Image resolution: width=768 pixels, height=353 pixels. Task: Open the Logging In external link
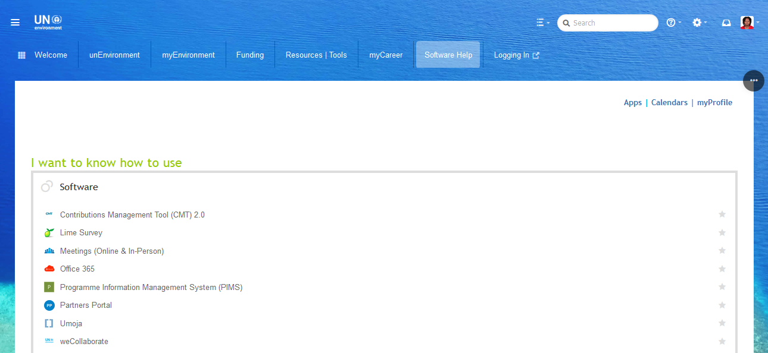(x=517, y=55)
